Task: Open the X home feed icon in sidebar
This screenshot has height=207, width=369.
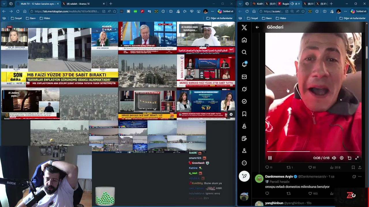Action: (244, 40)
